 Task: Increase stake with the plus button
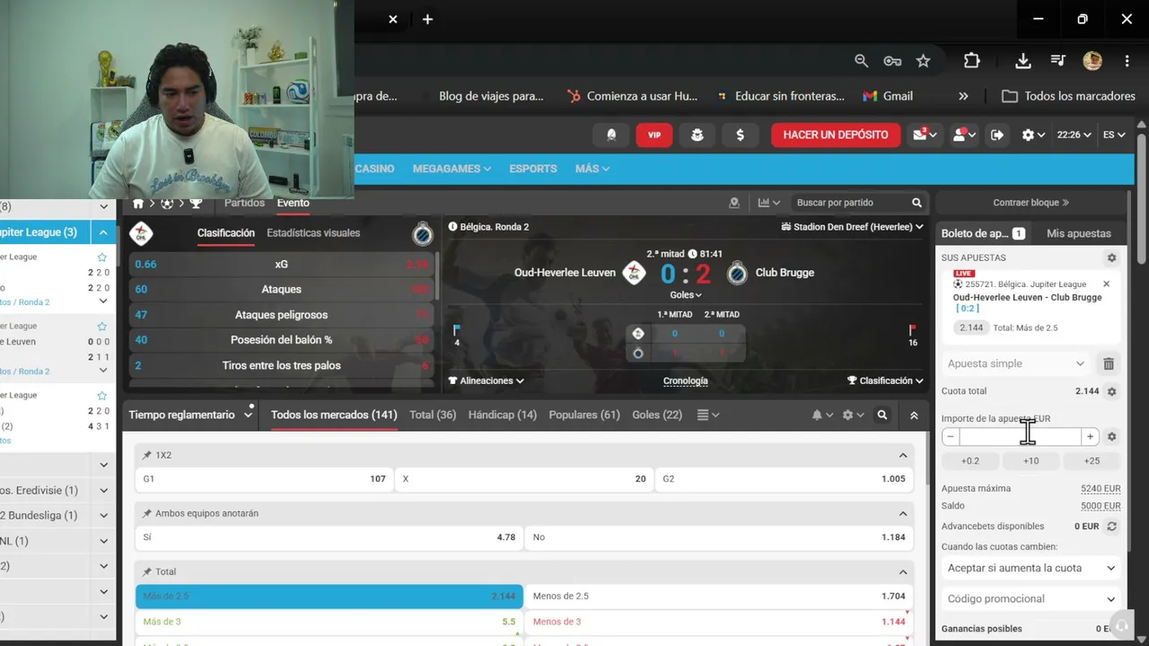click(1090, 437)
